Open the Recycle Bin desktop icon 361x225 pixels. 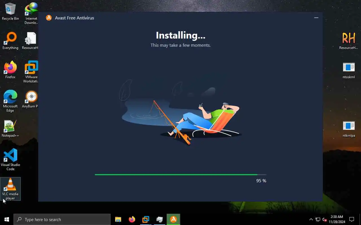pyautogui.click(x=10, y=12)
